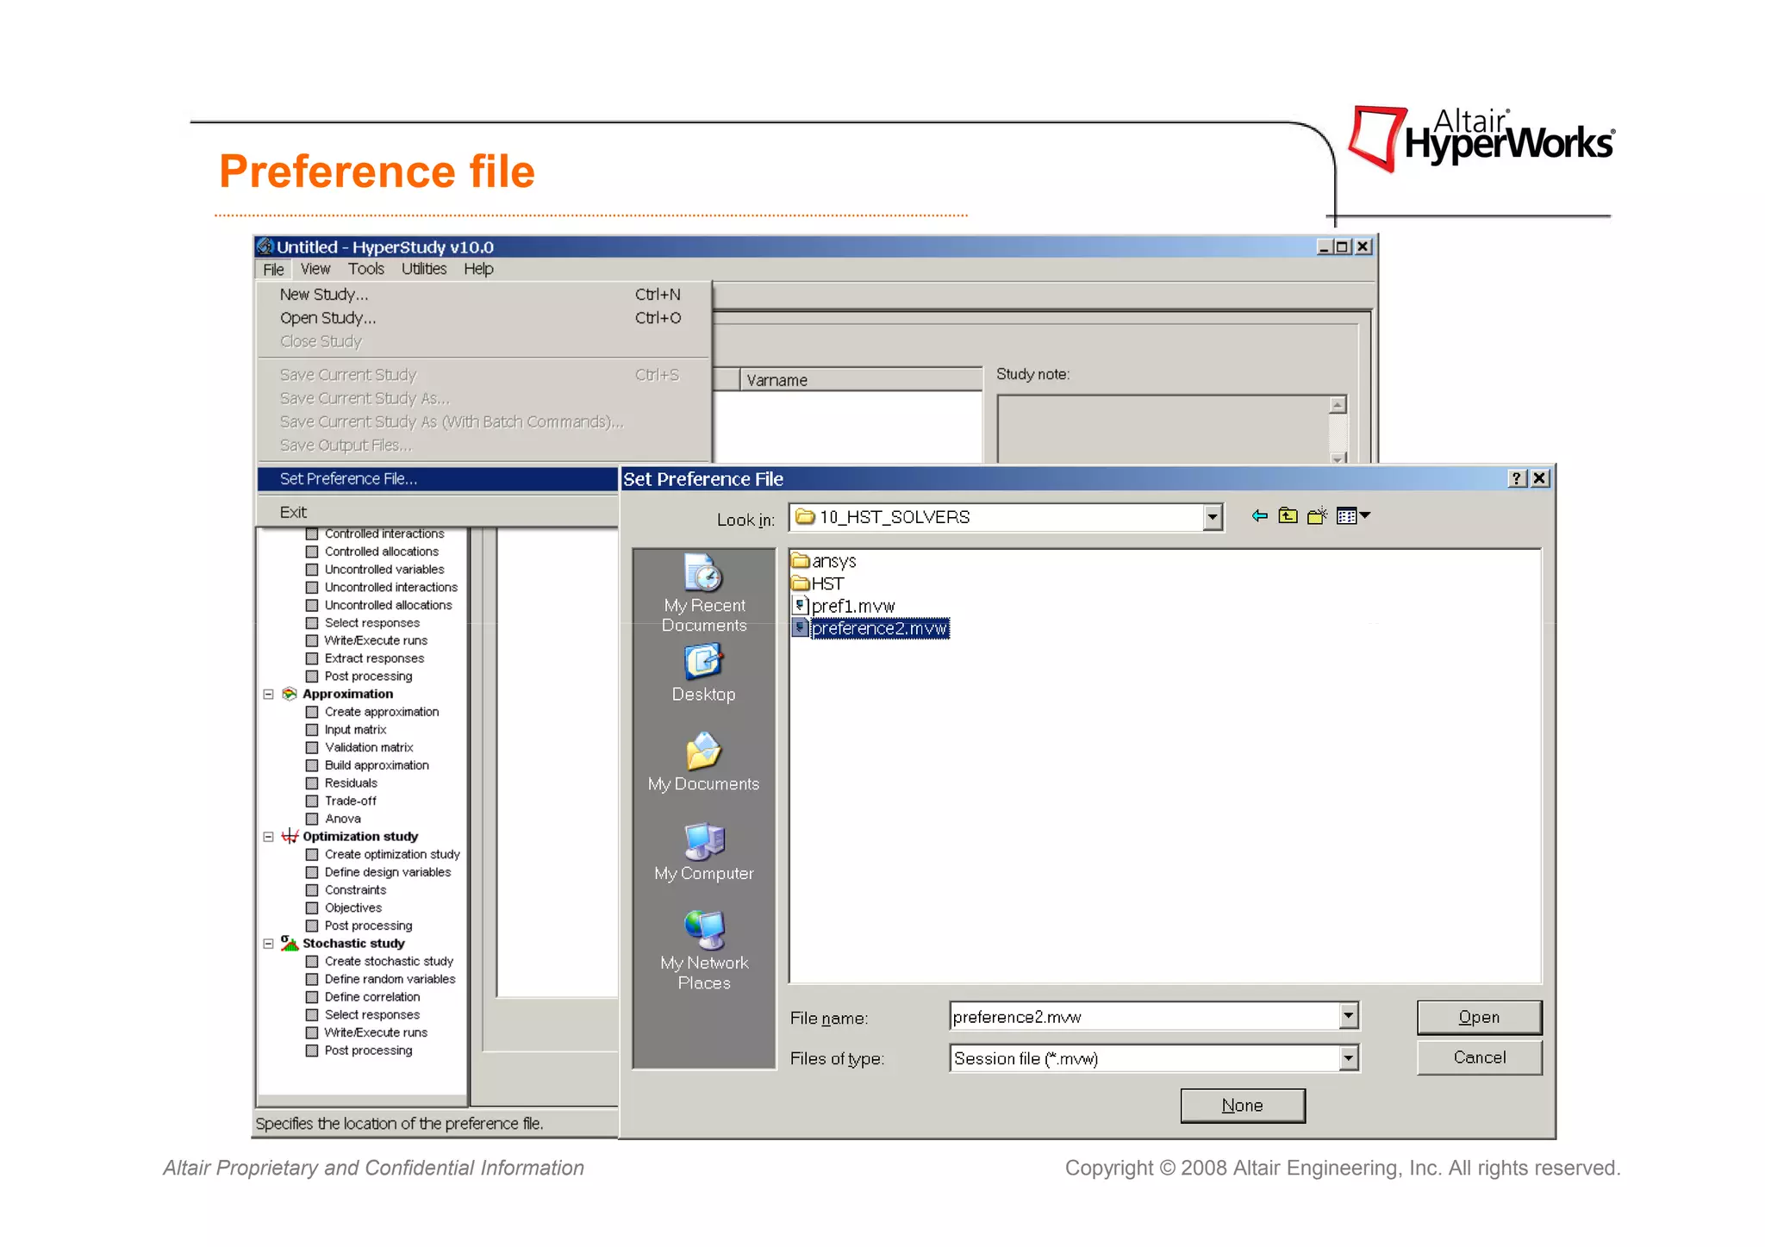Collapse the Optimization study tree node
This screenshot has height=1247, width=1765.
coord(268,837)
